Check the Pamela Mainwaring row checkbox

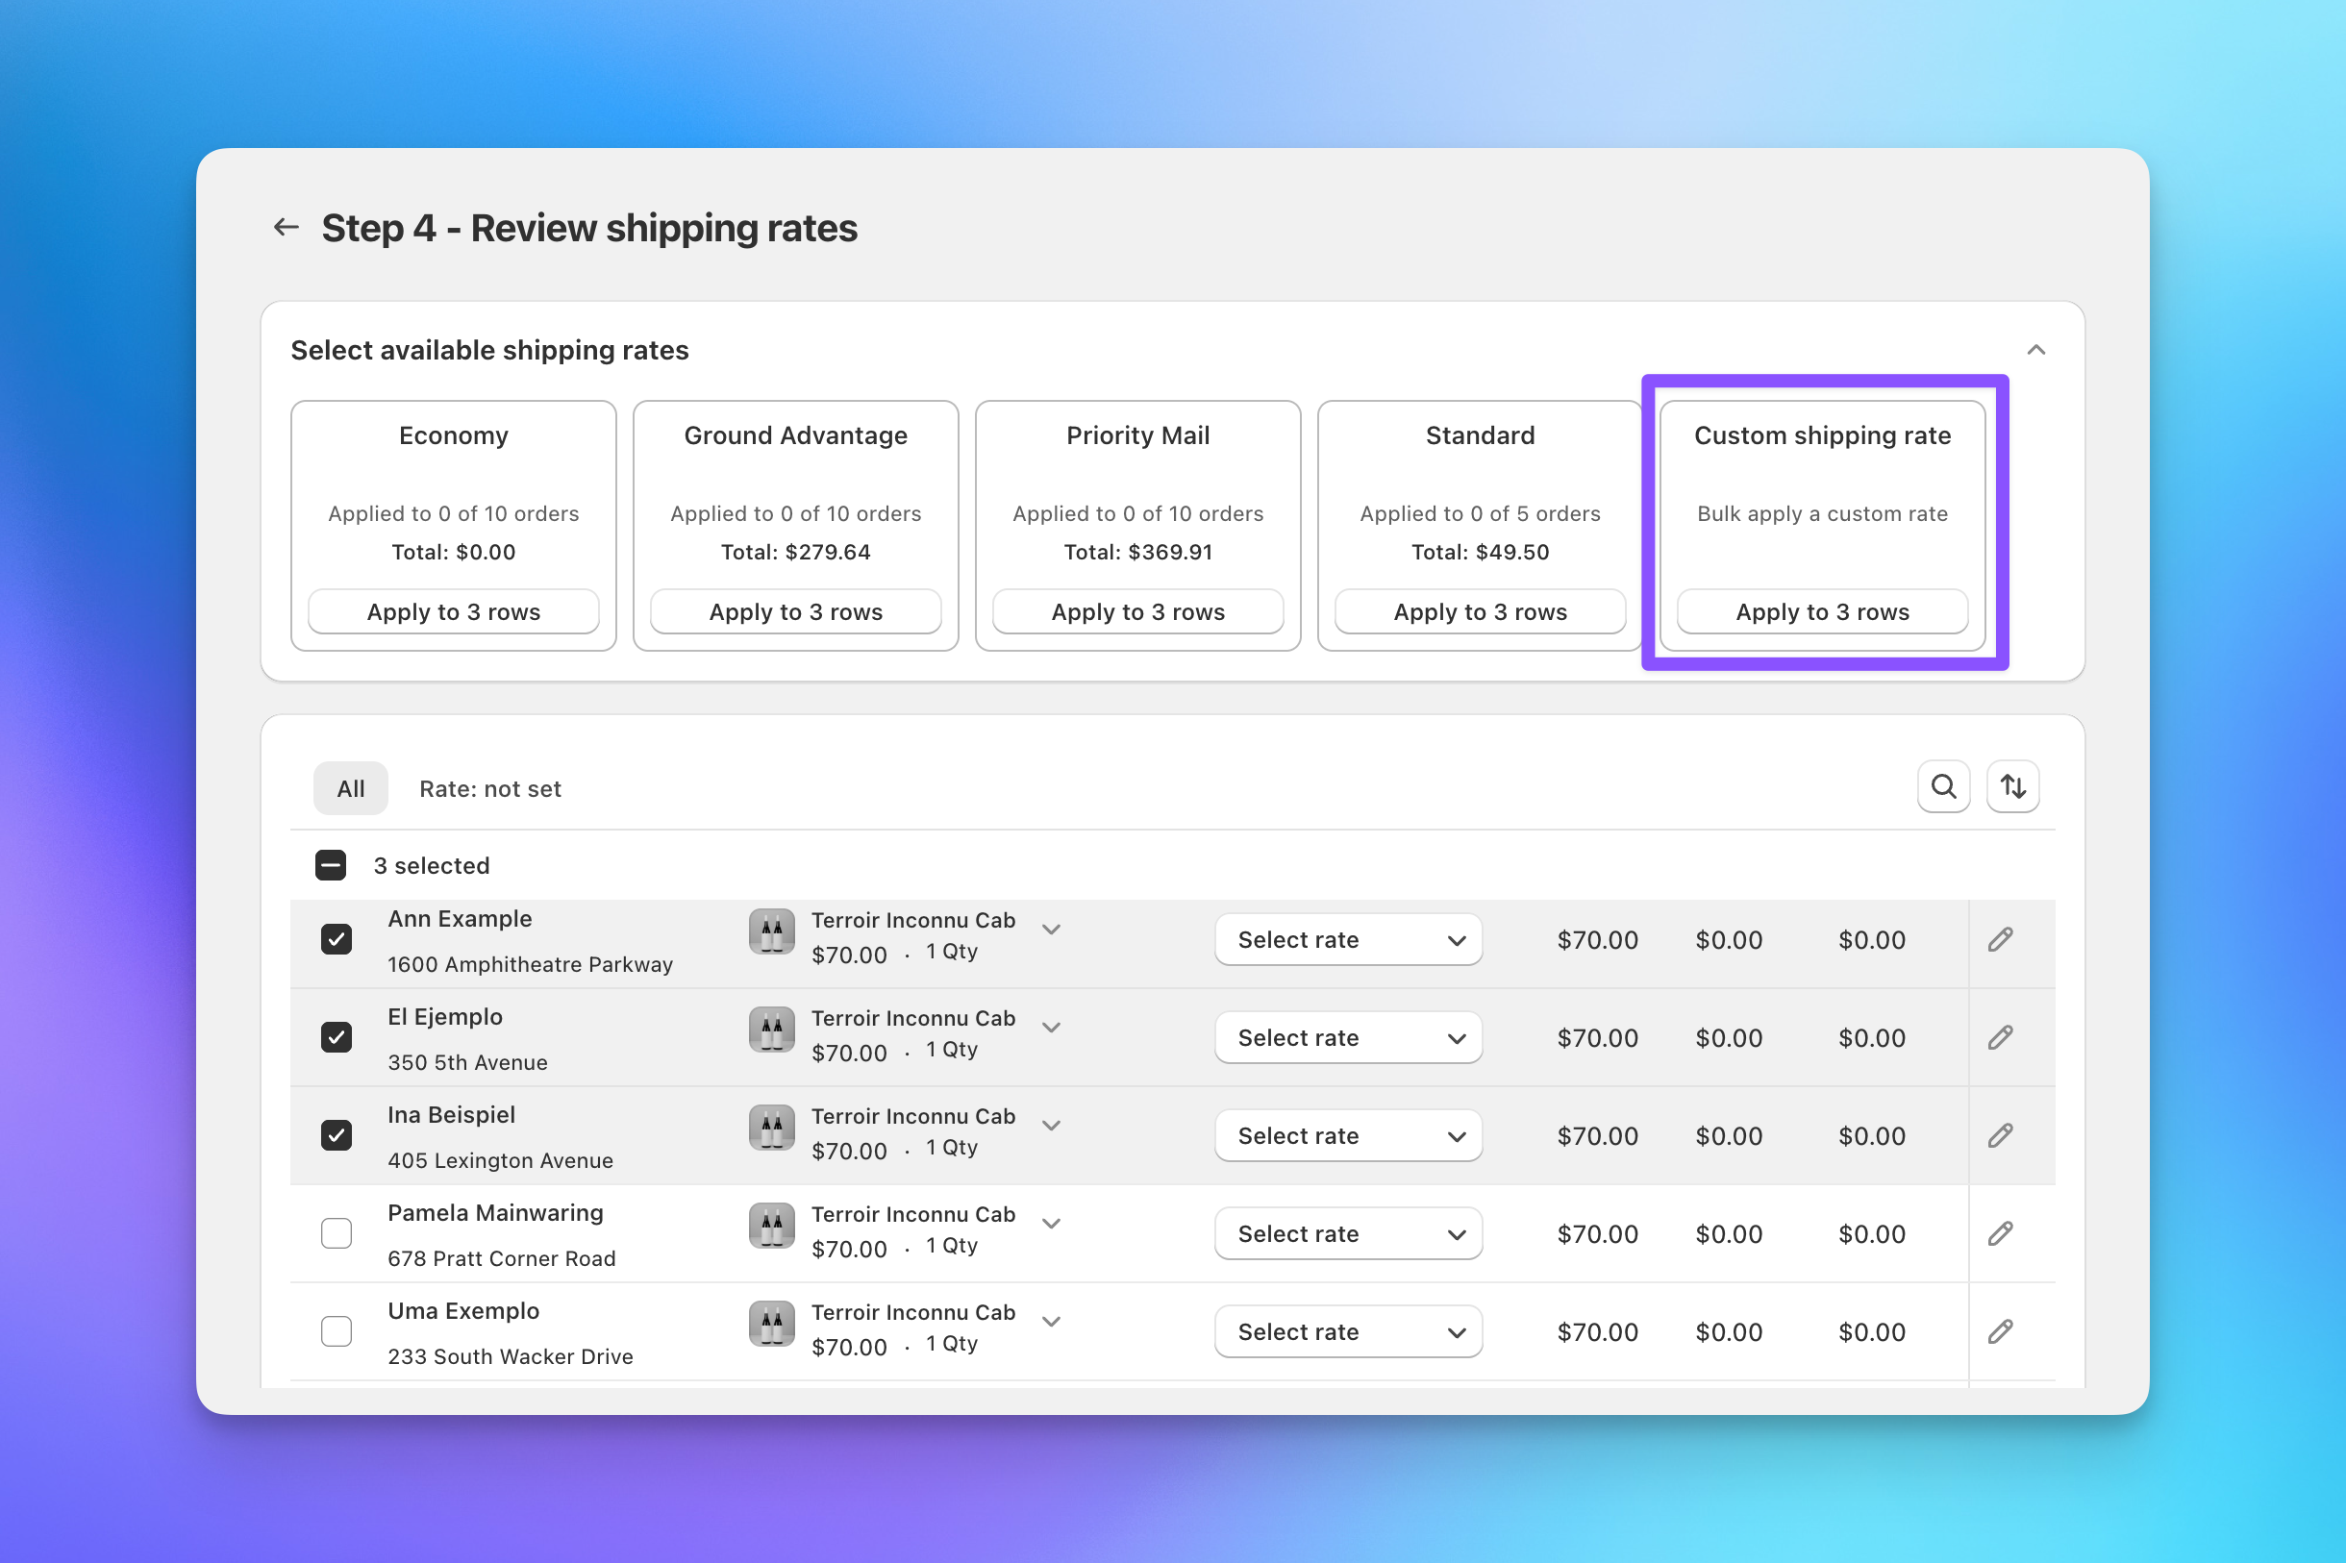pyautogui.click(x=337, y=1233)
